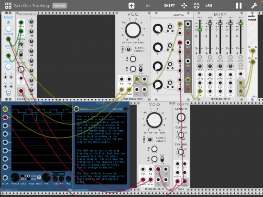The width and height of the screenshot is (263, 197).
Task: Click square wave output on VCO beside quad VCA
Action: pos(137,79)
